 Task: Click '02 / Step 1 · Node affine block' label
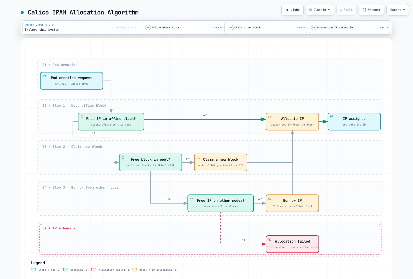[x=74, y=106]
